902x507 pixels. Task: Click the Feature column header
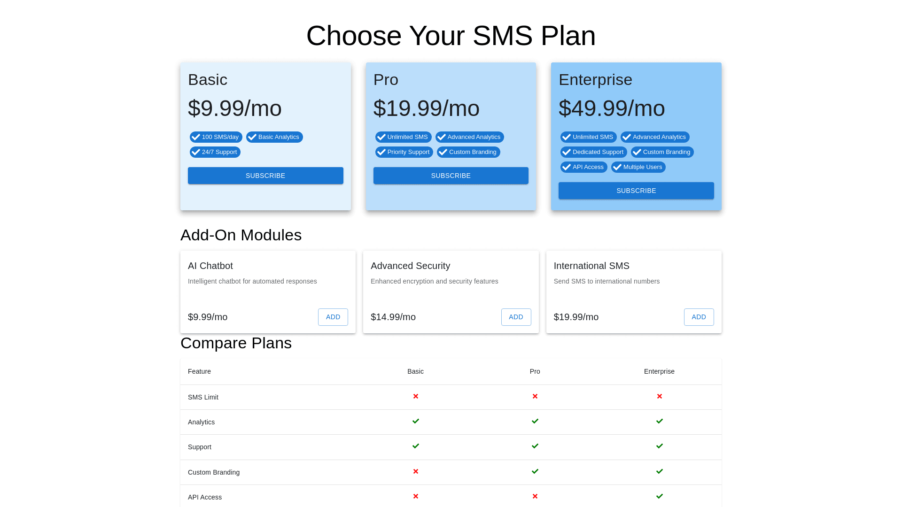pos(199,371)
